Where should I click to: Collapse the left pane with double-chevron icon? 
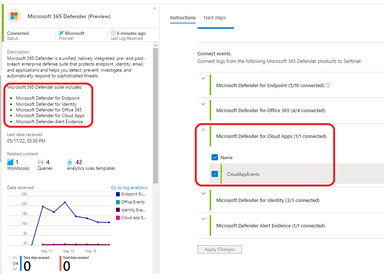[154, 8]
